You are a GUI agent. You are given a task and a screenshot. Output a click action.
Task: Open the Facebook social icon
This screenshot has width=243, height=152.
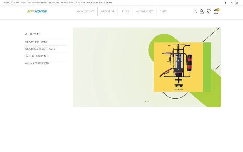pos(226,3)
